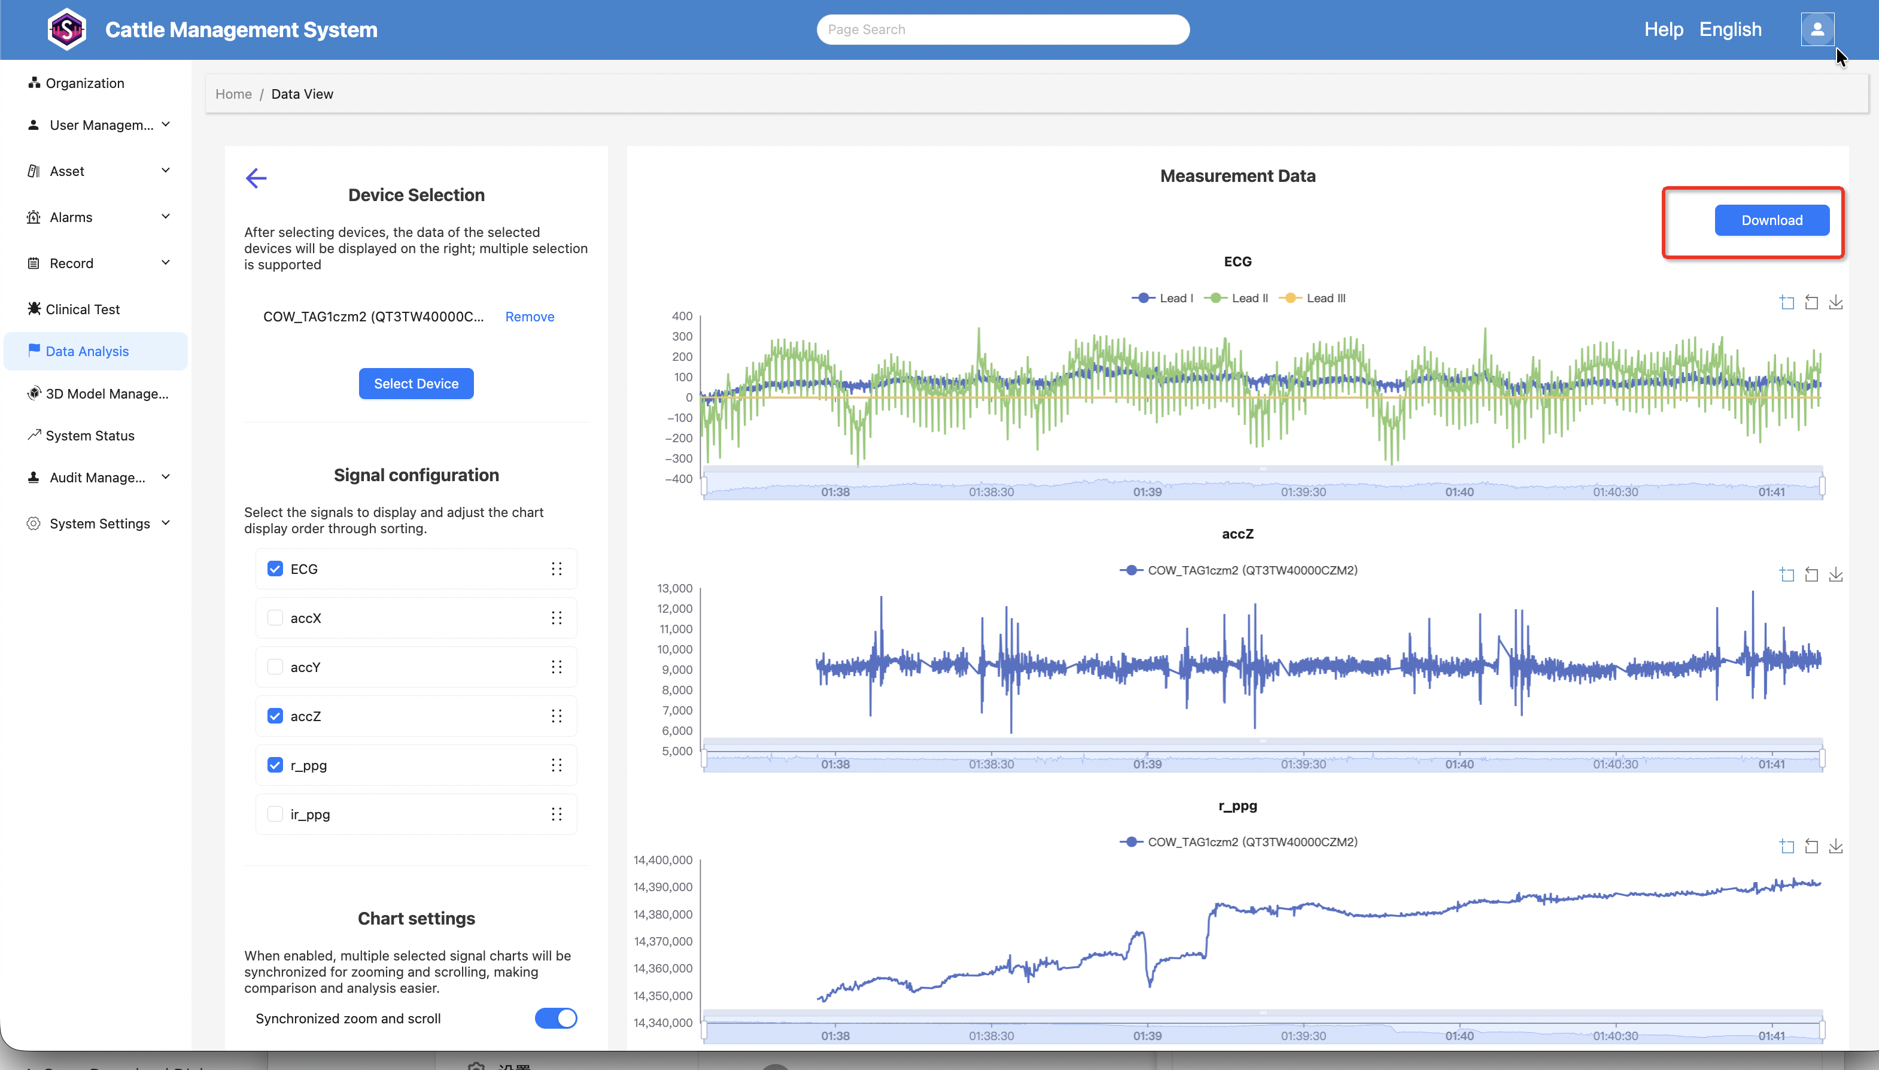Click the Download button

[x=1772, y=220]
